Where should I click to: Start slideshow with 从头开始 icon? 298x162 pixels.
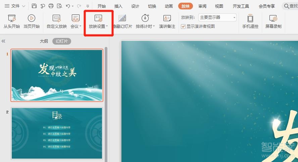coord(12,18)
